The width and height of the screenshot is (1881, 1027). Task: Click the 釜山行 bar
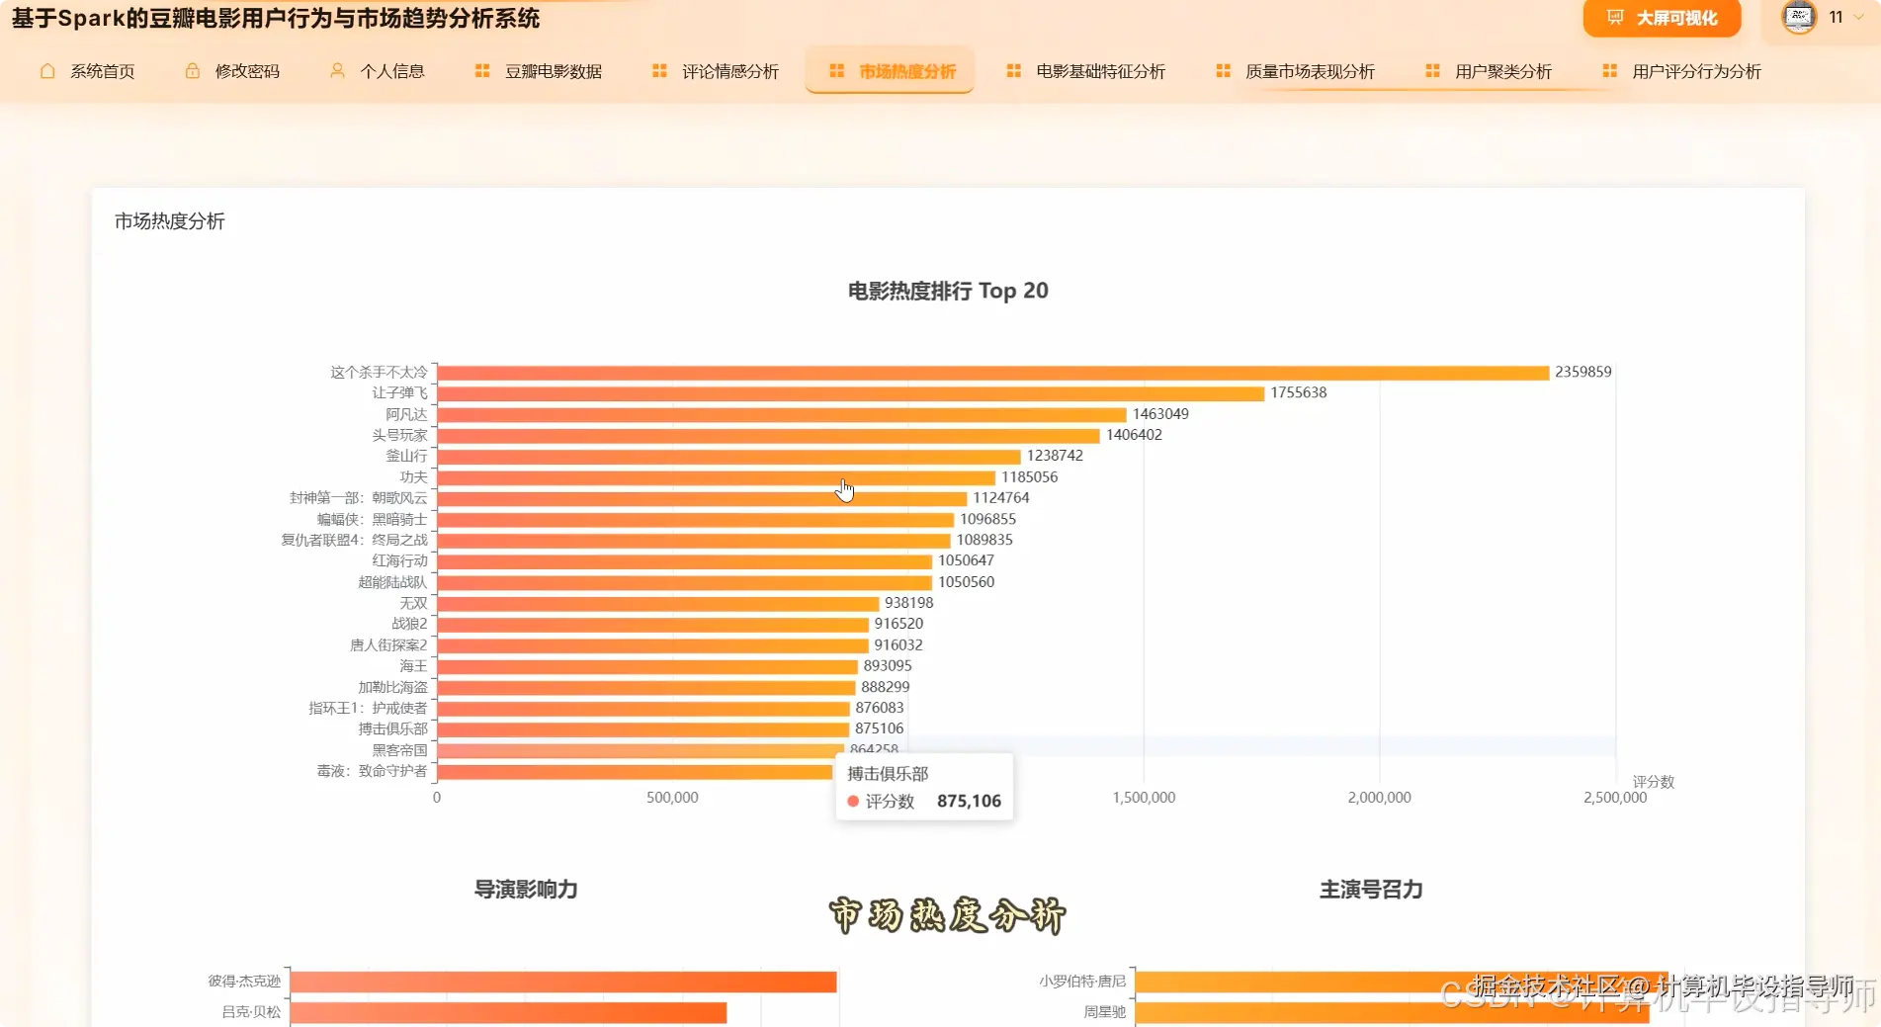(x=728, y=456)
